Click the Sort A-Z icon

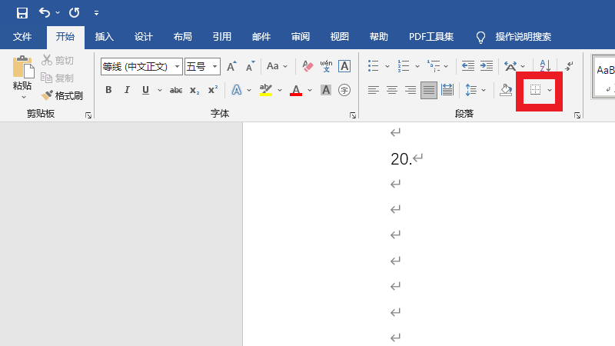[x=545, y=66]
